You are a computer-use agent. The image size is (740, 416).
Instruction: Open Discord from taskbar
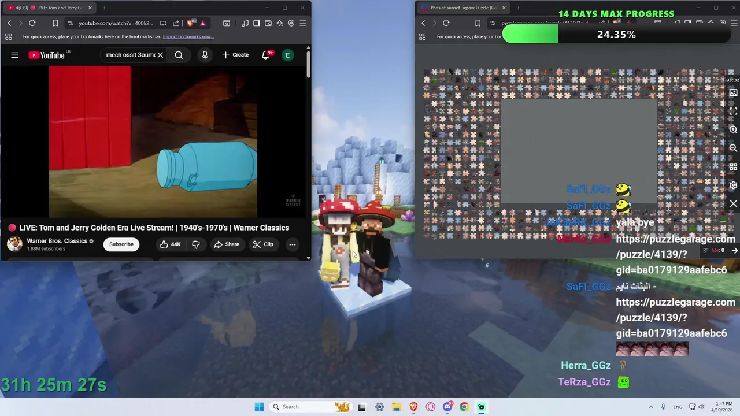[x=447, y=407]
